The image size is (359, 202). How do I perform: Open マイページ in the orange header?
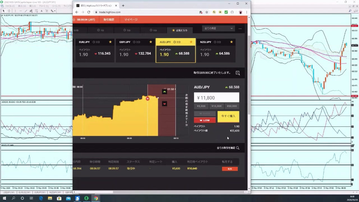tap(131, 20)
